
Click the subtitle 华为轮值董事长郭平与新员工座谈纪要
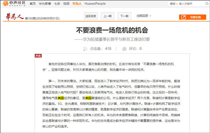point(116,39)
